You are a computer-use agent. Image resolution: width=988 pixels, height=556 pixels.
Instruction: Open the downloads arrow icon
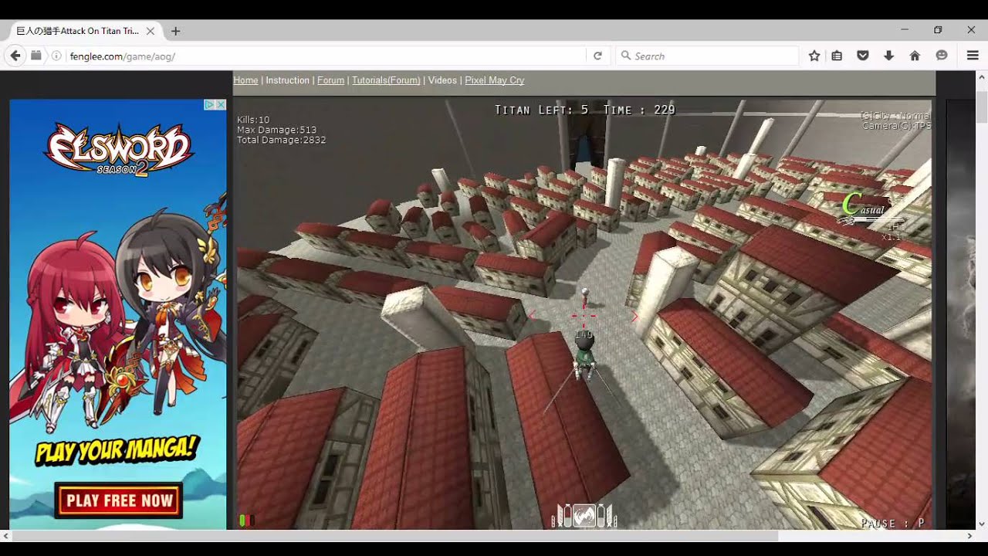pyautogui.click(x=889, y=56)
